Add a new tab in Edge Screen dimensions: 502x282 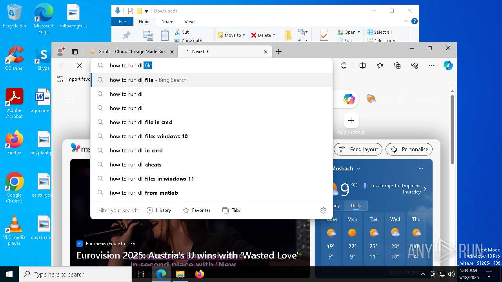pyautogui.click(x=278, y=51)
